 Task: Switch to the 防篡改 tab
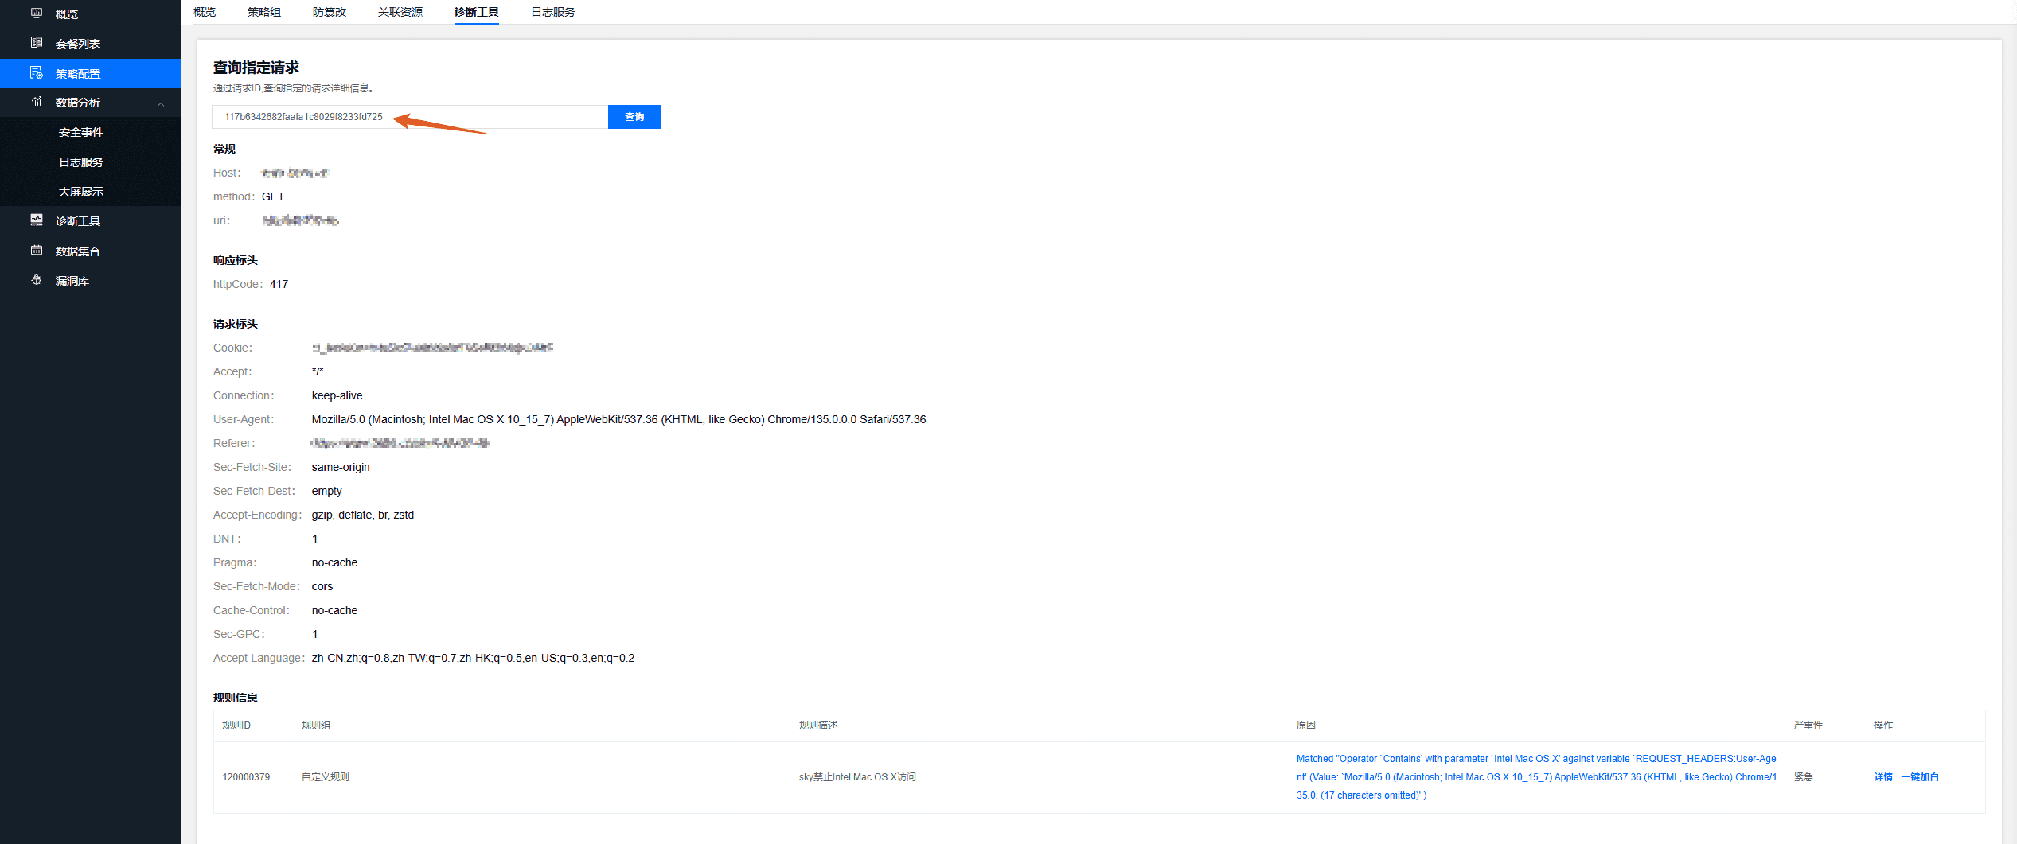click(329, 12)
